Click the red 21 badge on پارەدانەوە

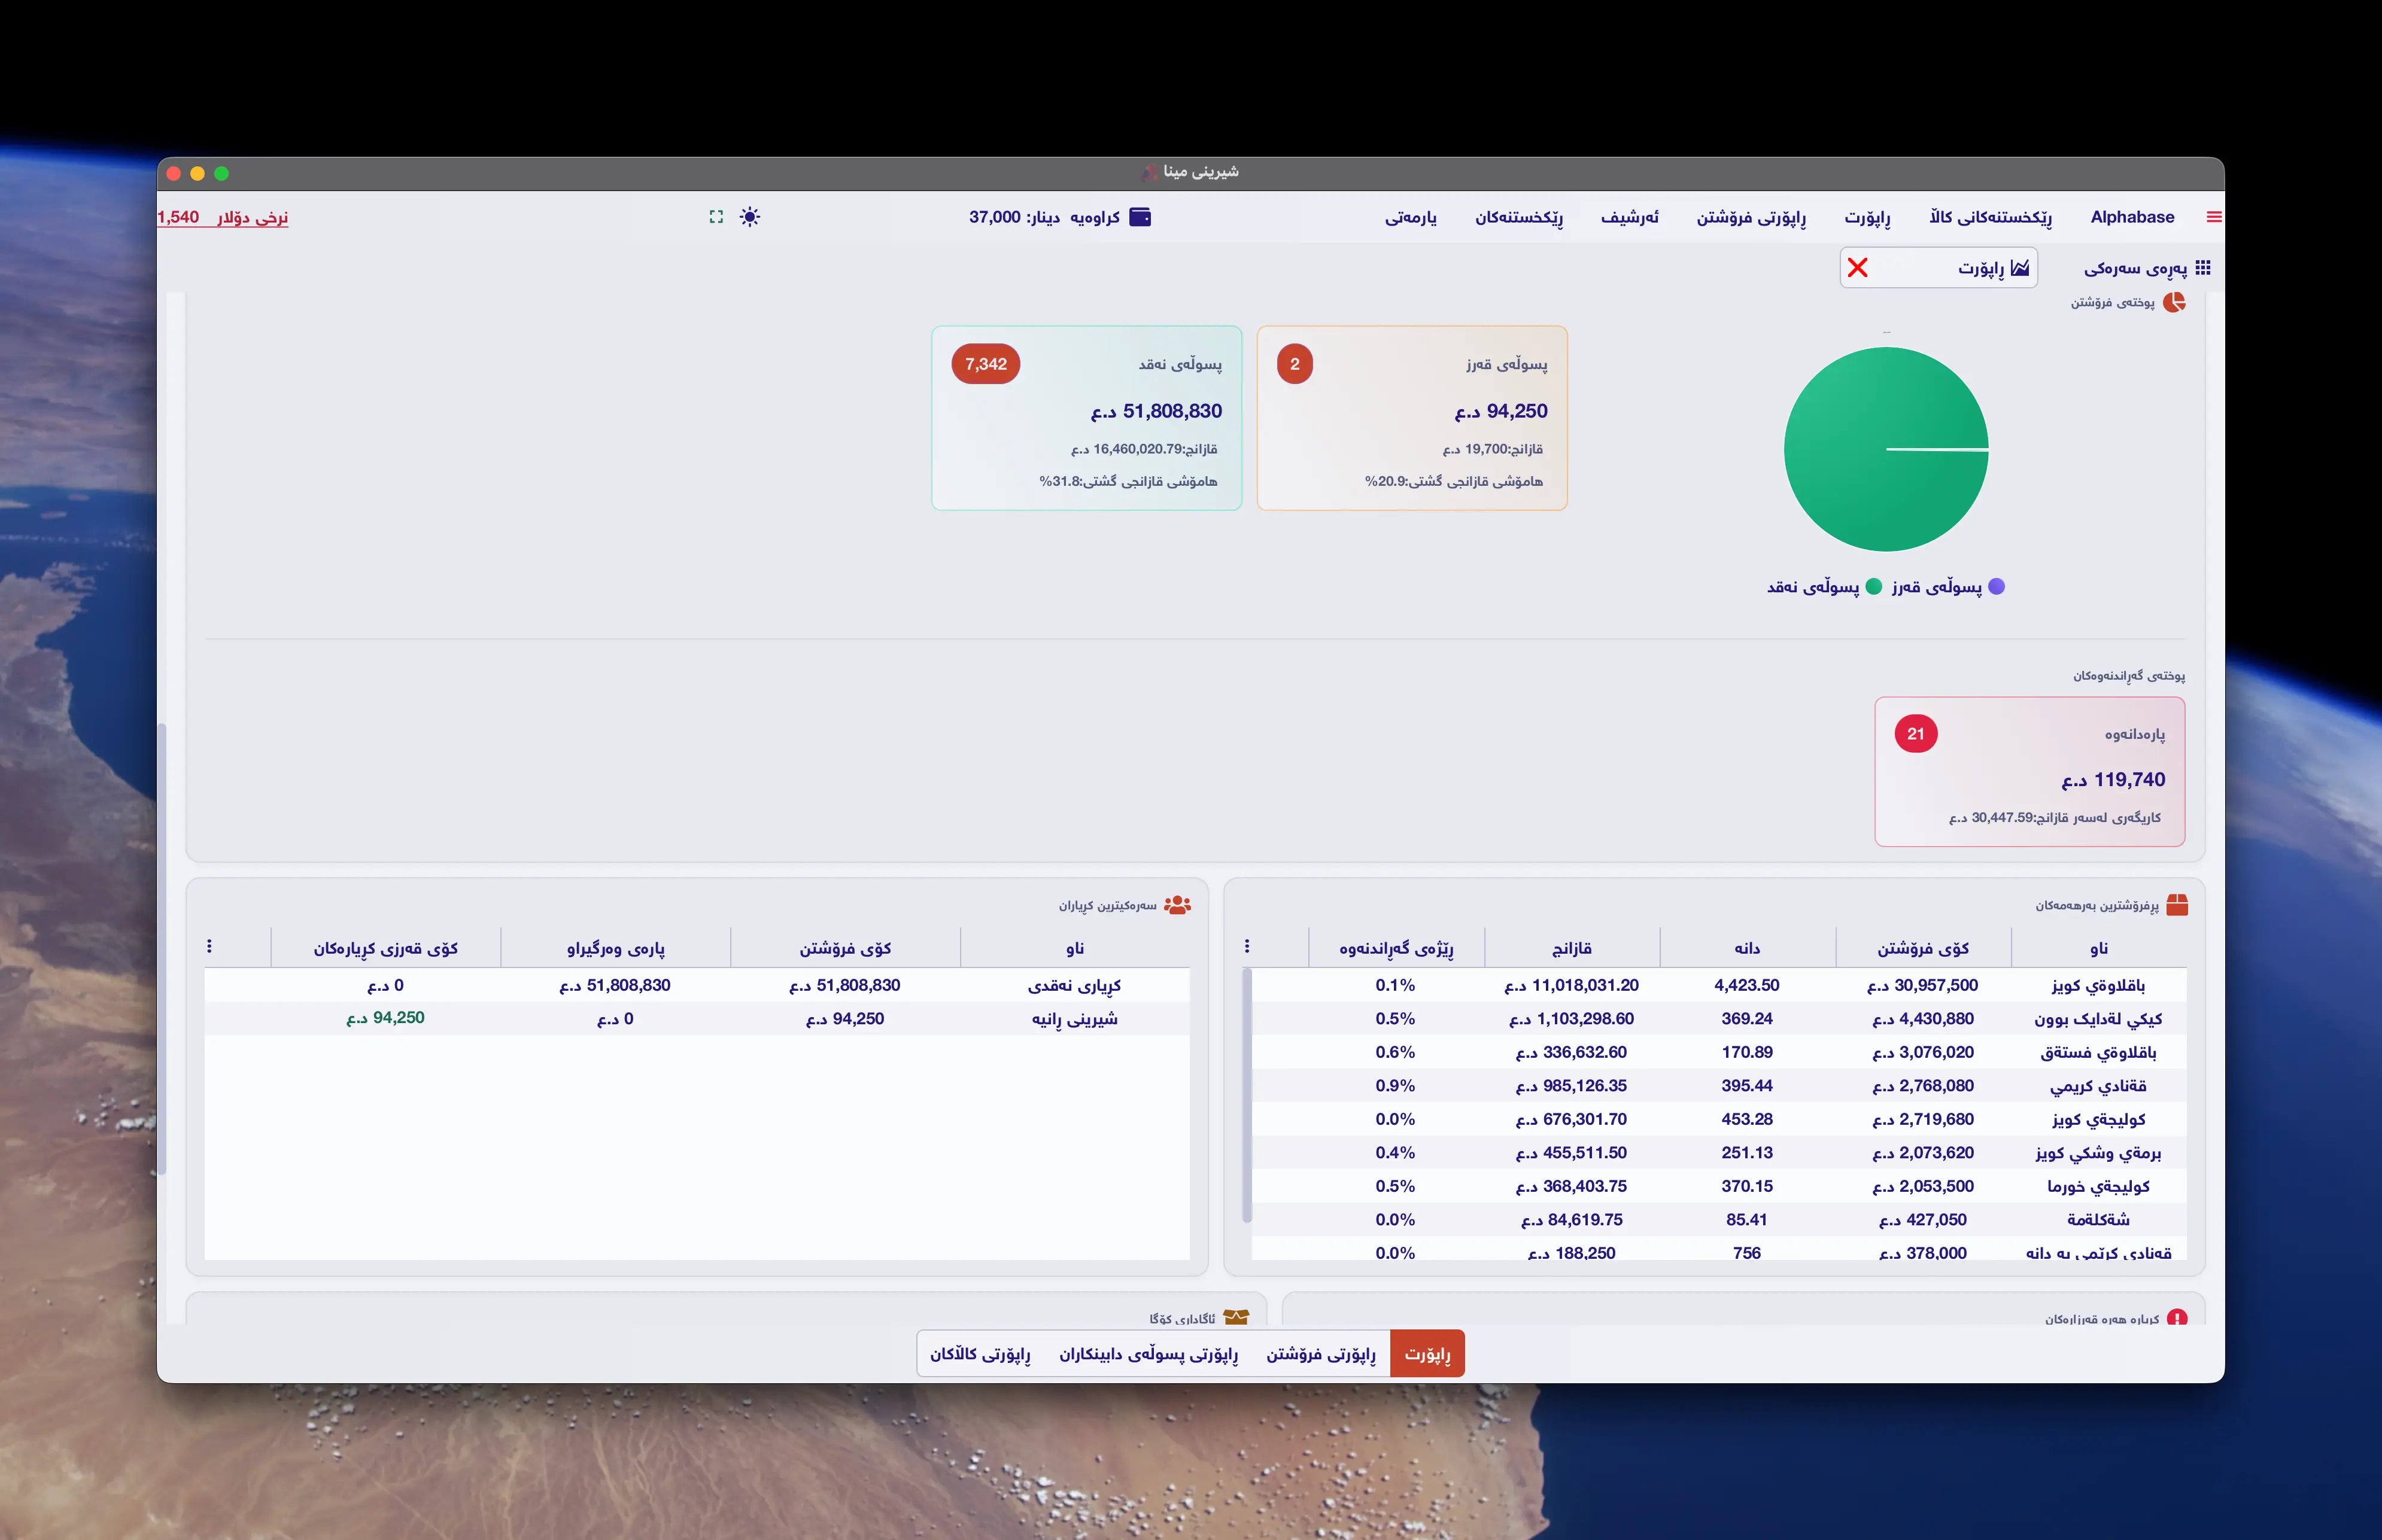(1916, 734)
